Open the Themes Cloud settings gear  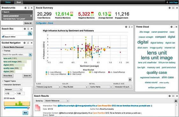[x=171, y=27]
